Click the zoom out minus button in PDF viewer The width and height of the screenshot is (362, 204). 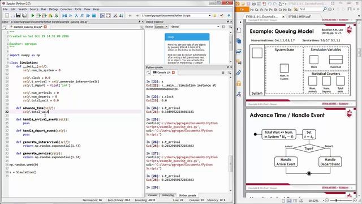[x=327, y=201]
